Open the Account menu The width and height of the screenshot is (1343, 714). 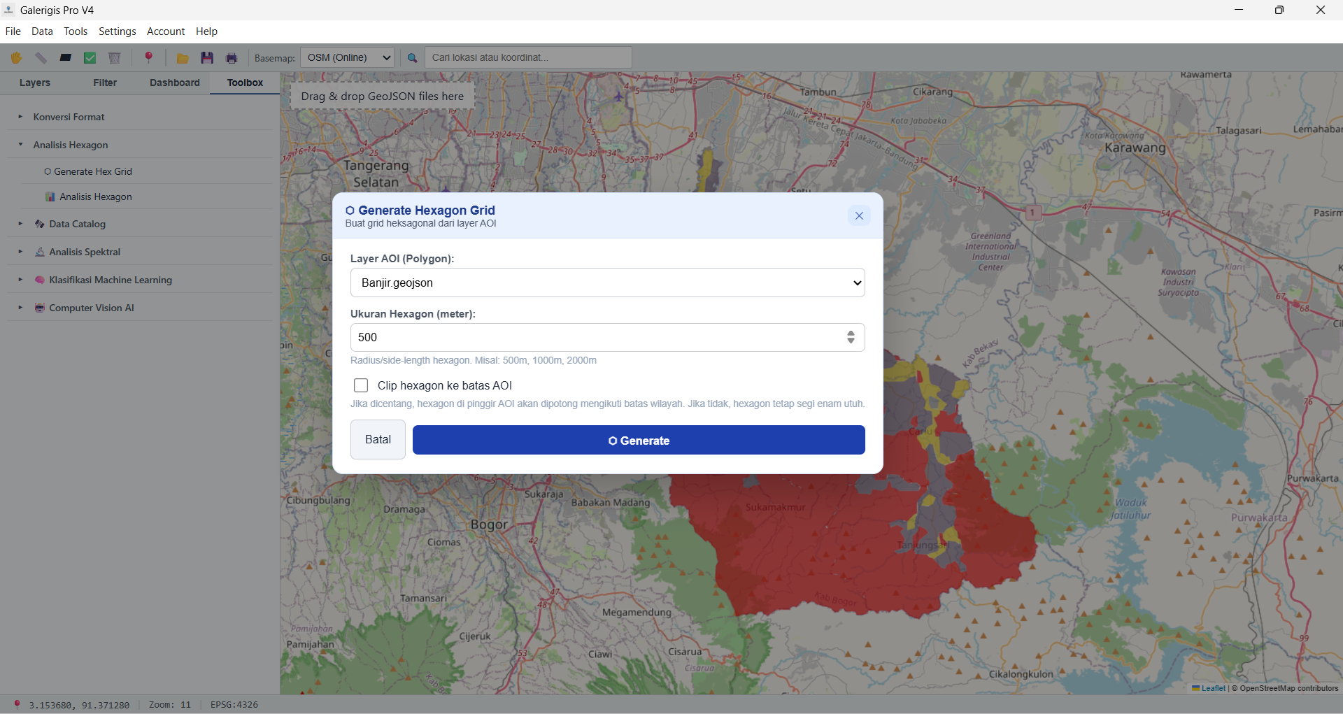point(166,31)
